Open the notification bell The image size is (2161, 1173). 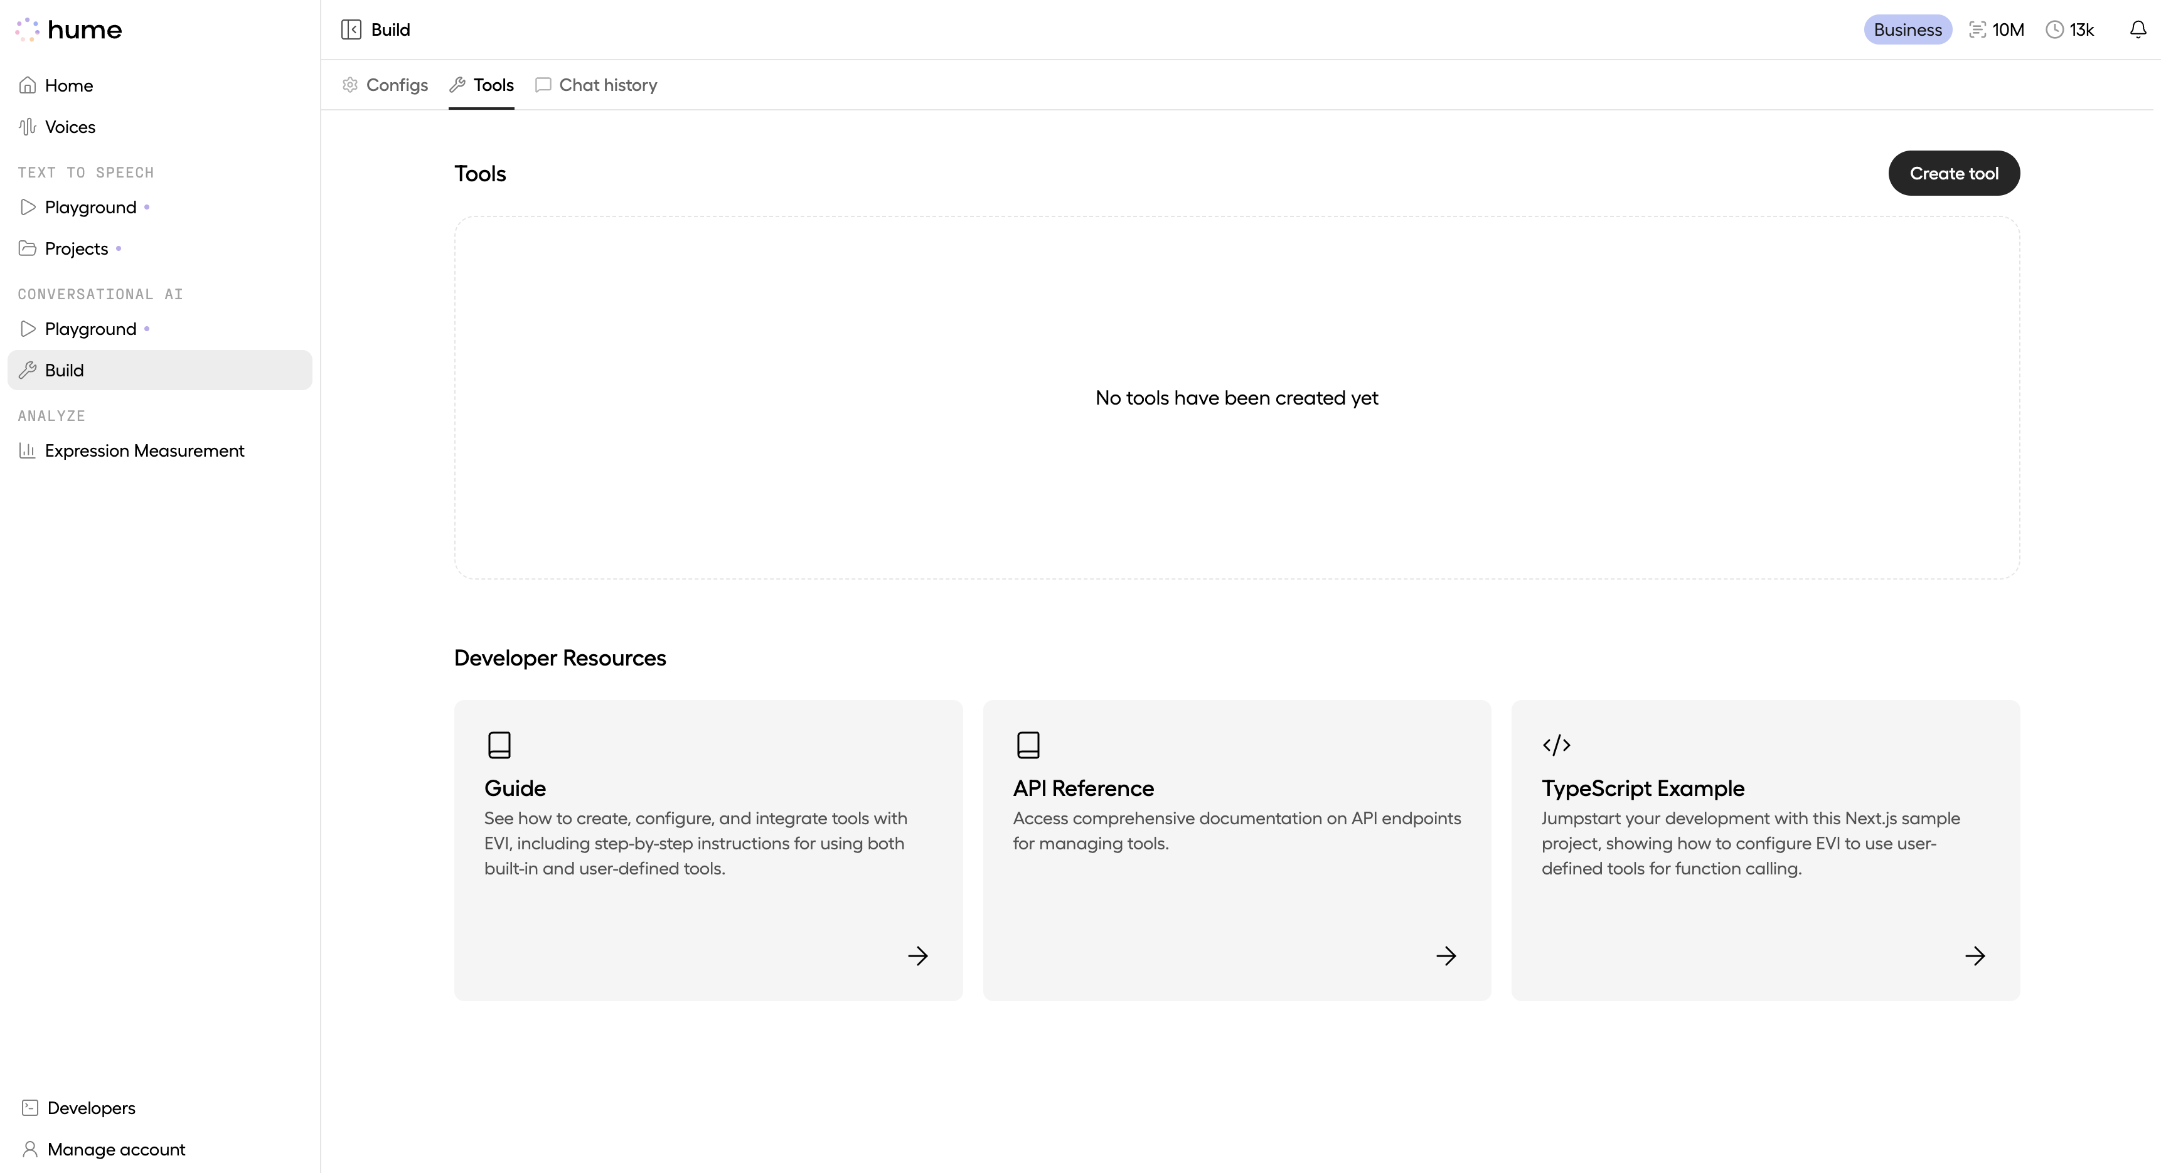[x=2136, y=28]
